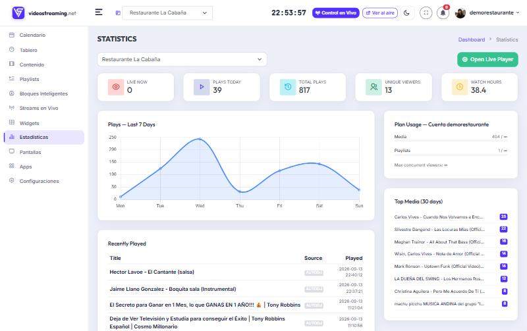Screen dimensions: 527x331
Task: Click Silvestre Dangond Las Locuras Mías item
Action: click(451, 229)
